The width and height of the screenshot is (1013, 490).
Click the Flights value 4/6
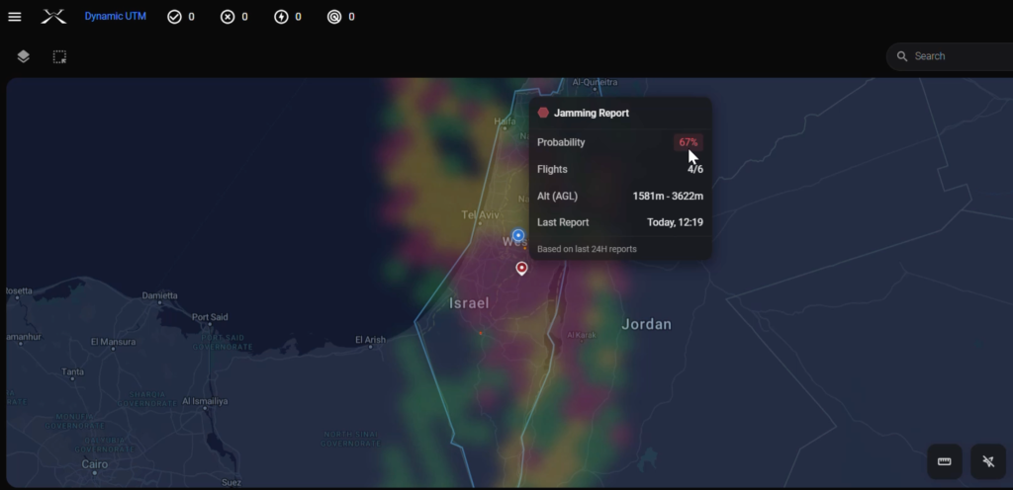pos(695,170)
